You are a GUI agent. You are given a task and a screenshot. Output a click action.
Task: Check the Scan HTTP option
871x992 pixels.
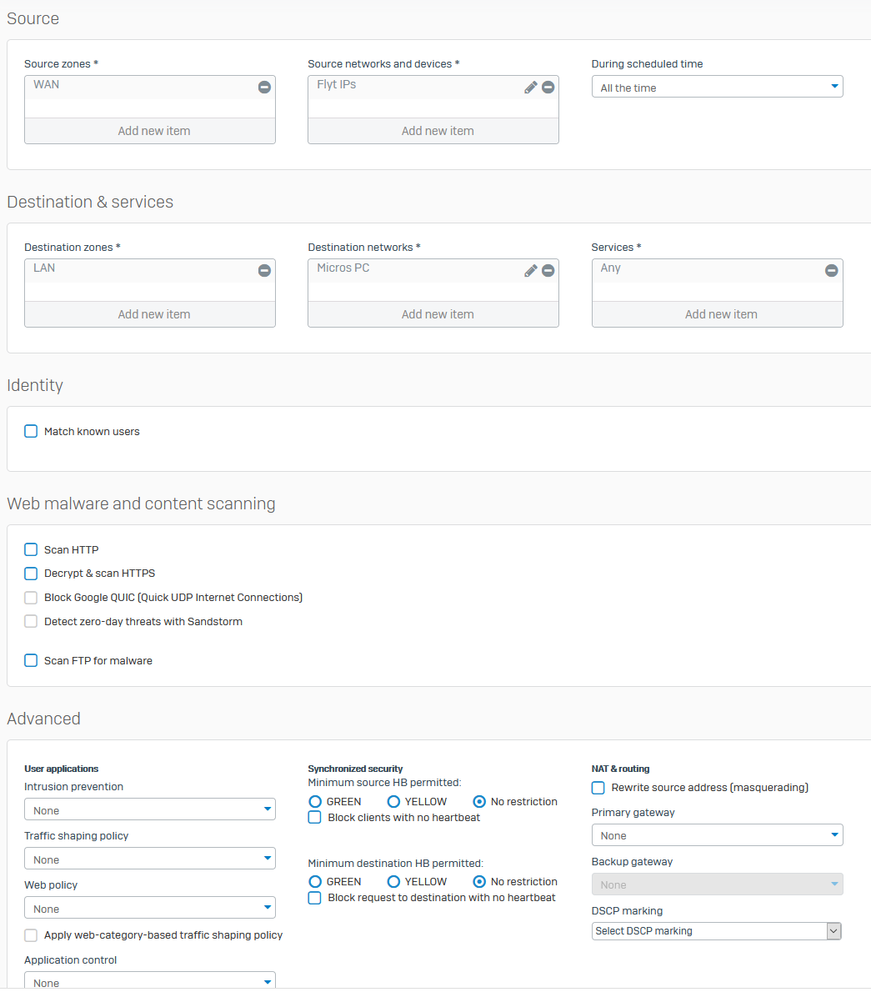click(31, 549)
